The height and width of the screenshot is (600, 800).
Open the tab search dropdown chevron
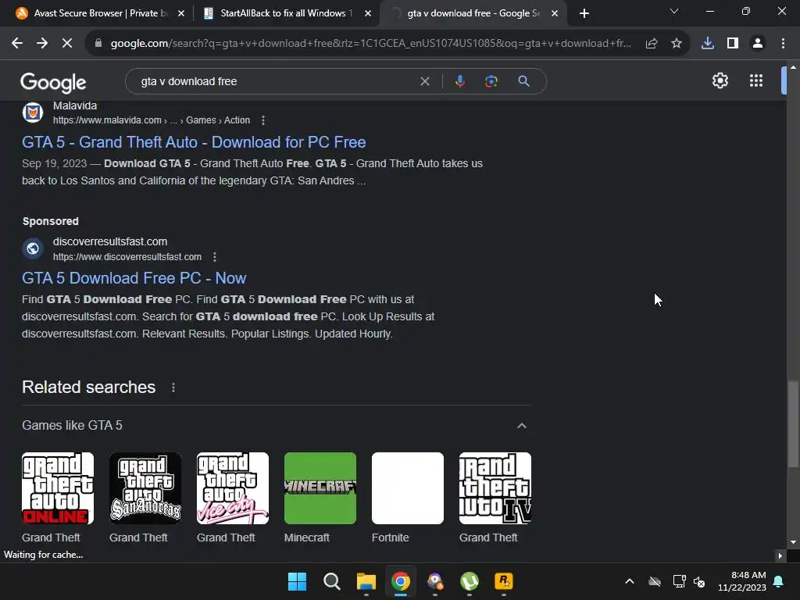(674, 11)
